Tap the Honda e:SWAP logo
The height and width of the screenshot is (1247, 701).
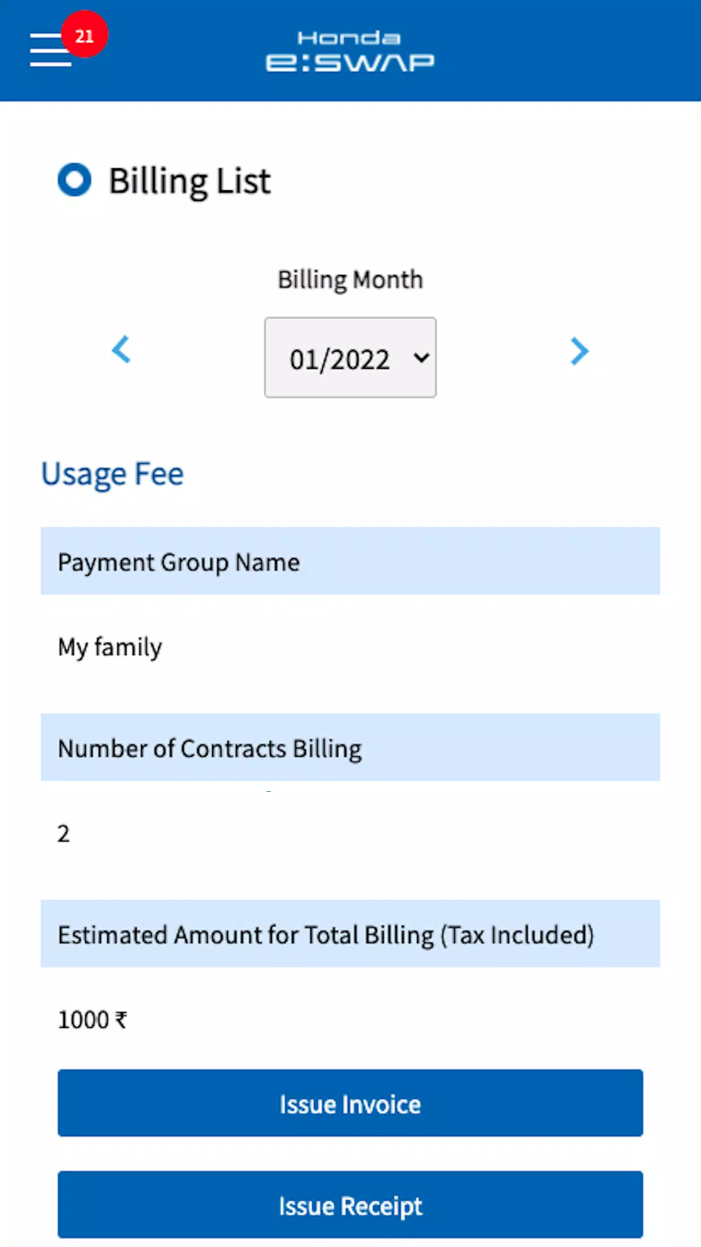point(350,52)
